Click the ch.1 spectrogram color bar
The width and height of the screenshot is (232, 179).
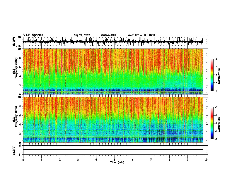[x=212, y=75]
